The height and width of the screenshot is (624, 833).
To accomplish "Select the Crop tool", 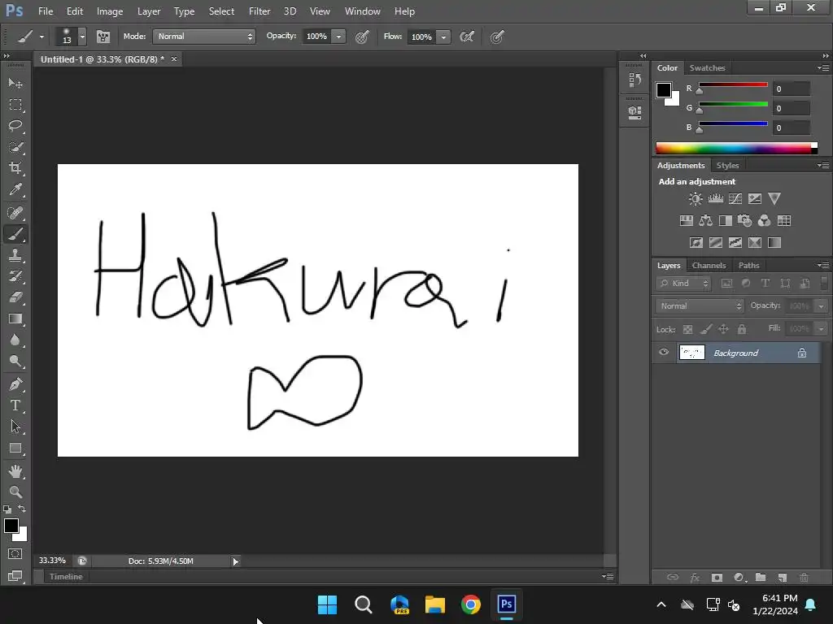I will point(15,168).
